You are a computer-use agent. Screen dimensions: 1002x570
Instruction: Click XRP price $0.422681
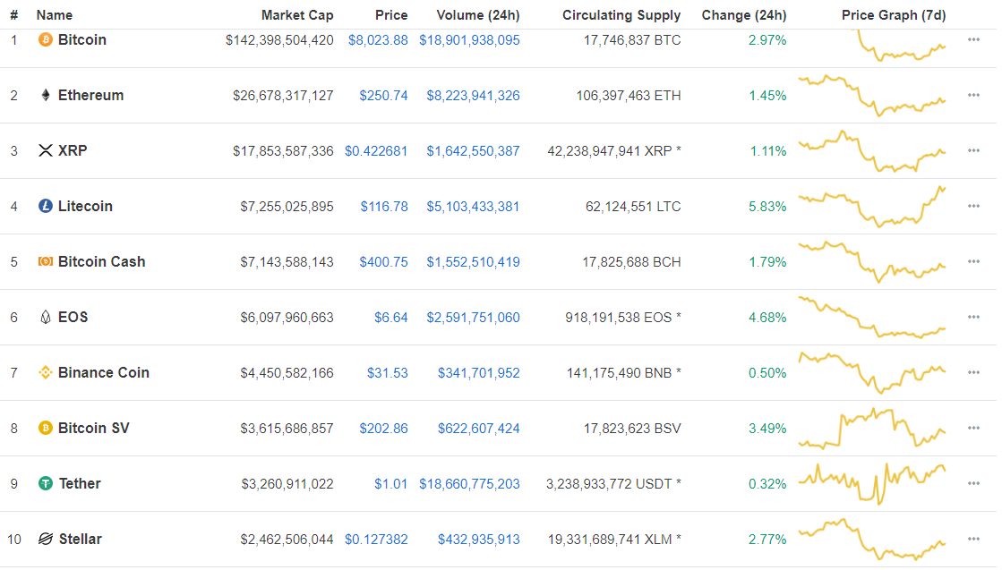click(376, 151)
